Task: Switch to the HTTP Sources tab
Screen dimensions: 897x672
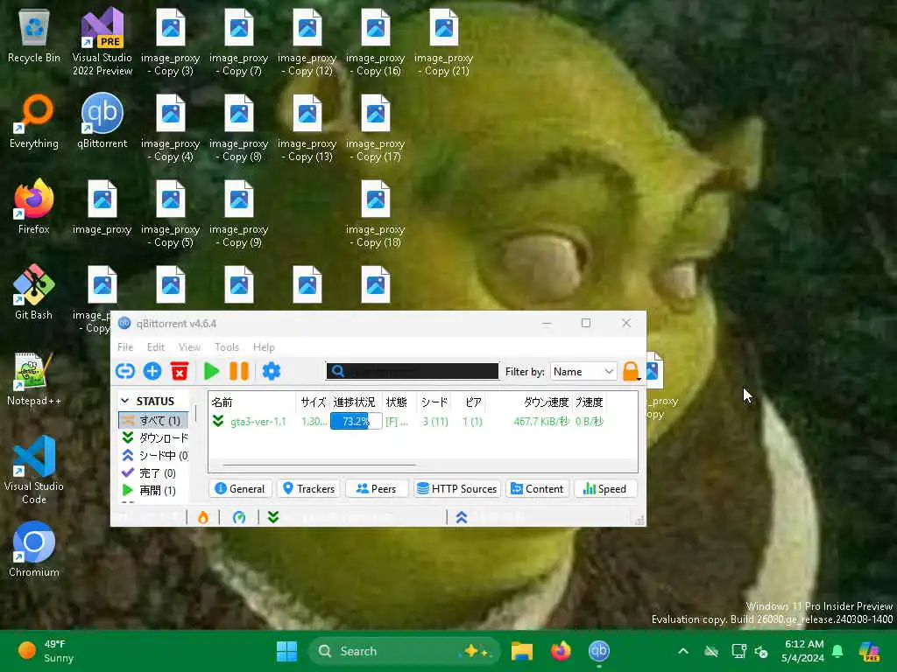Action: pyautogui.click(x=456, y=489)
